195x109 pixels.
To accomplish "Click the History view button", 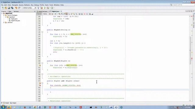I will pyautogui.click(x=45, y=14).
